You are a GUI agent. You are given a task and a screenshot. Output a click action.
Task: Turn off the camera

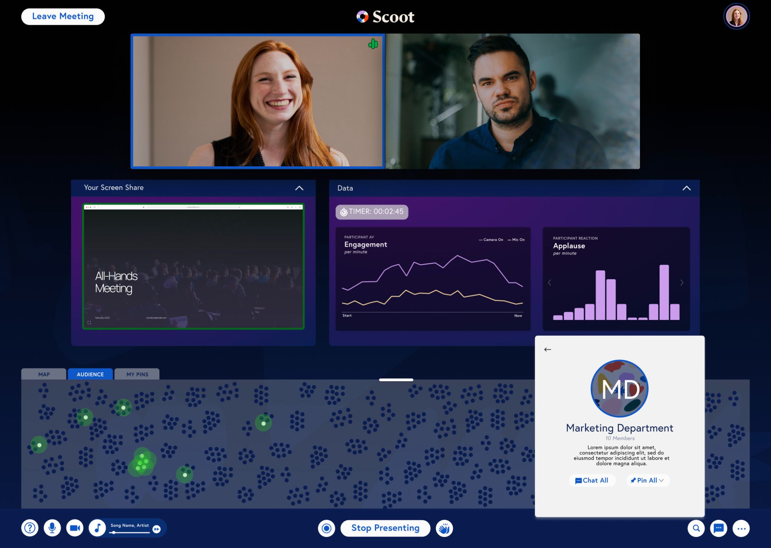click(75, 528)
